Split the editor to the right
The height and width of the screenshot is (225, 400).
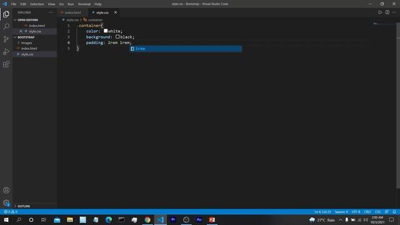[387, 12]
